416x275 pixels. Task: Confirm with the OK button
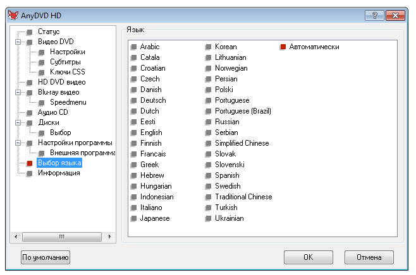click(309, 257)
